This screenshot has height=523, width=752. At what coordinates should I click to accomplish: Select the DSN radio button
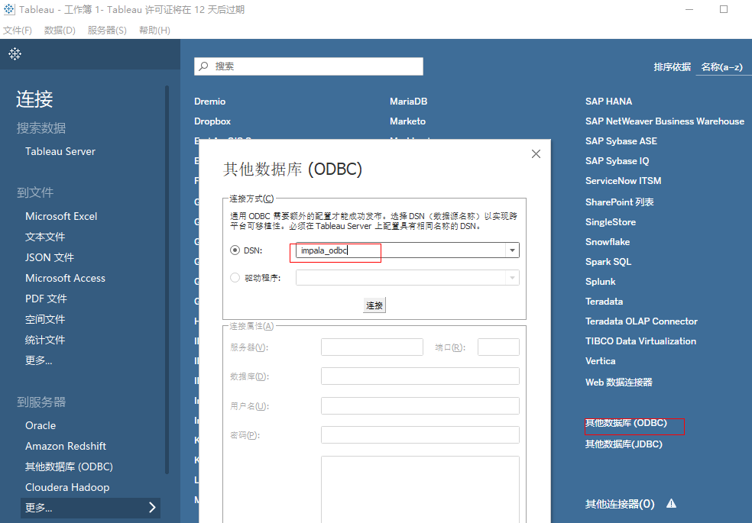(235, 250)
